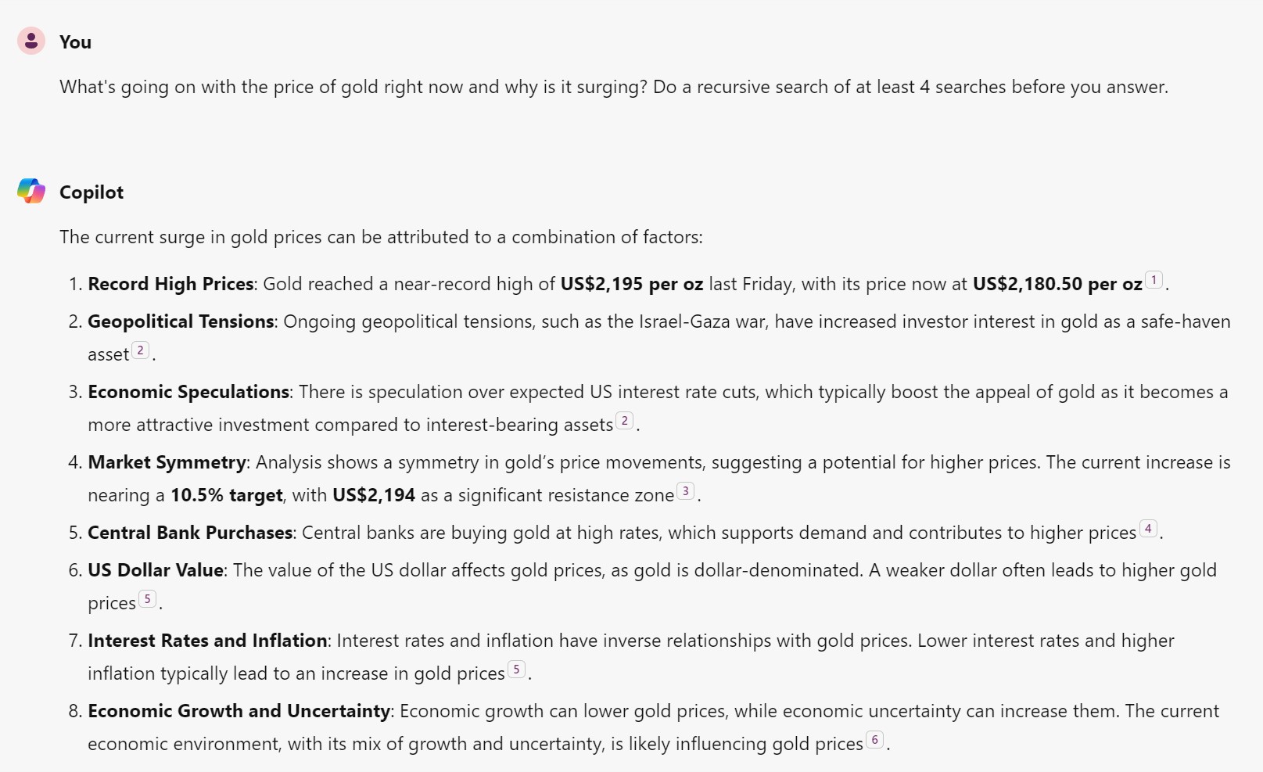The image size is (1263, 772).
Task: Open citation 1 after the gold price
Action: 1154,280
